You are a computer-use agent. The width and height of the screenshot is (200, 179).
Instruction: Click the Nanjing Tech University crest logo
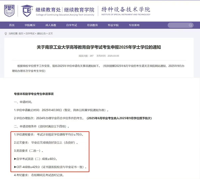click(11, 10)
